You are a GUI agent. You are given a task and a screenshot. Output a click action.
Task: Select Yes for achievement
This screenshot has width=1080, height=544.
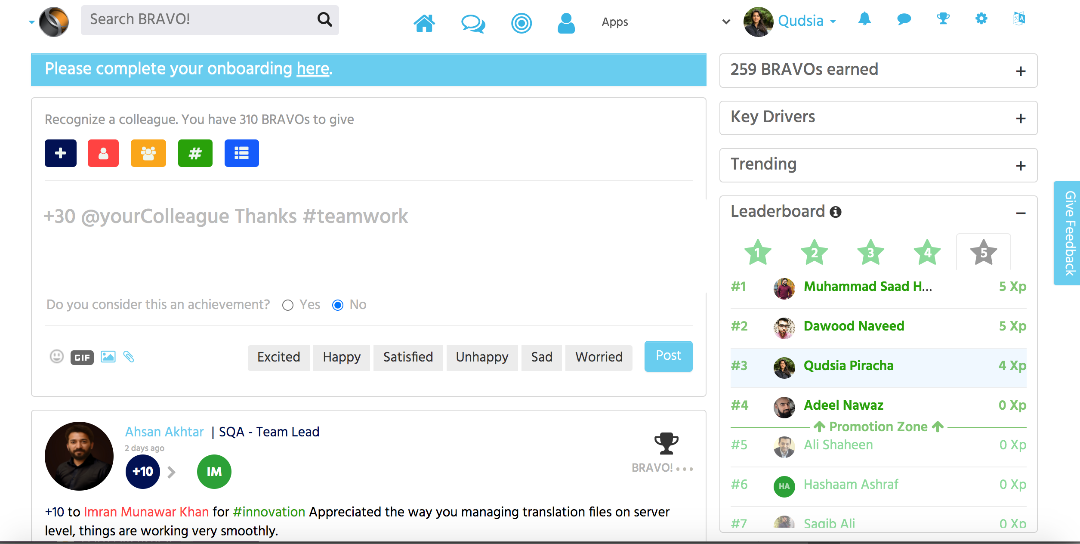click(288, 305)
